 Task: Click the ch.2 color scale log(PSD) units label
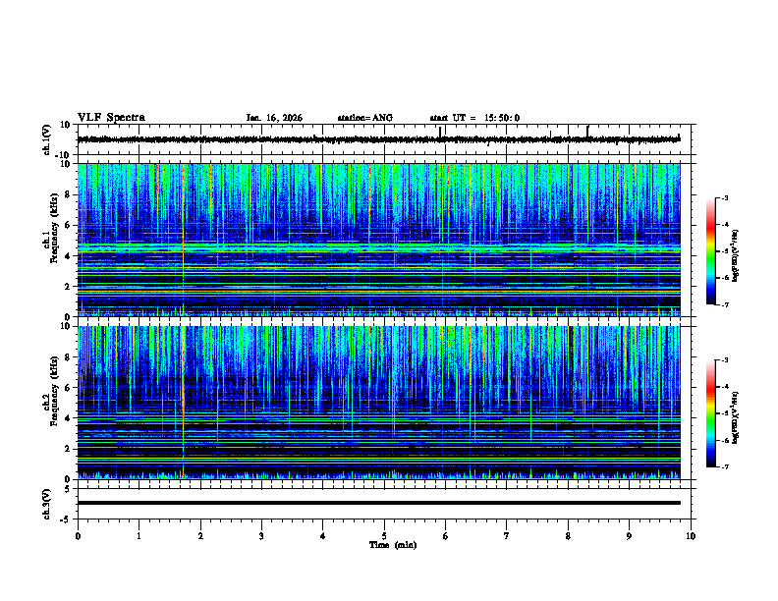tap(736, 417)
